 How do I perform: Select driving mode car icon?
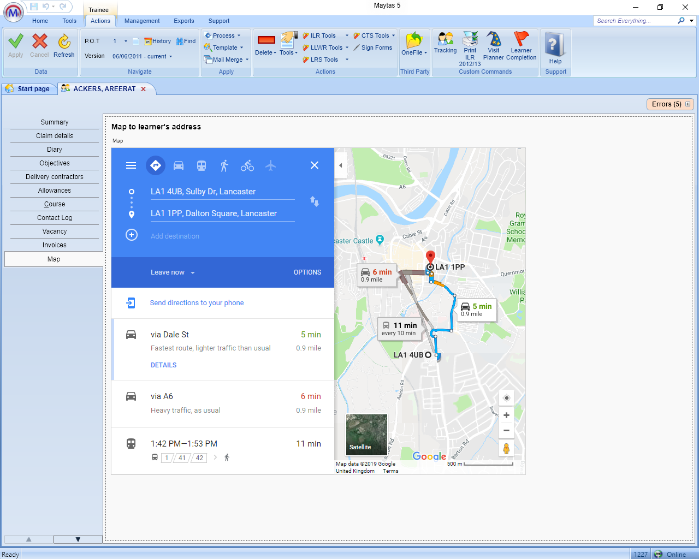[x=179, y=165]
